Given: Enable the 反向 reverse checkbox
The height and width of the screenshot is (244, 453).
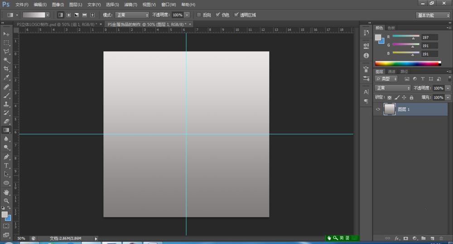Looking at the screenshot, I should [199, 15].
